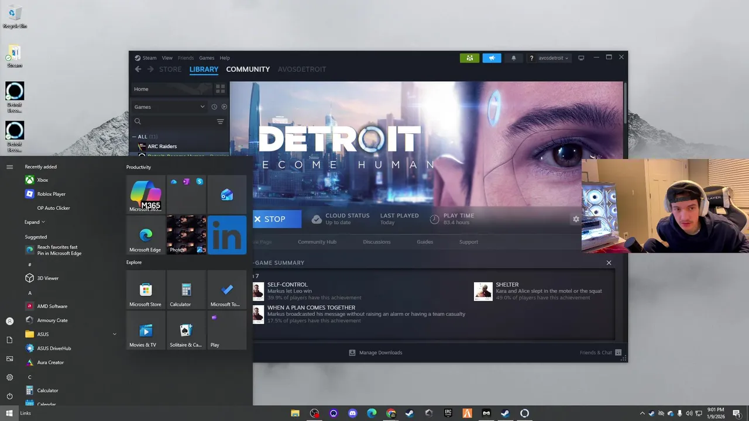Open the Guides tab
The image size is (749, 421).
pyautogui.click(x=425, y=241)
